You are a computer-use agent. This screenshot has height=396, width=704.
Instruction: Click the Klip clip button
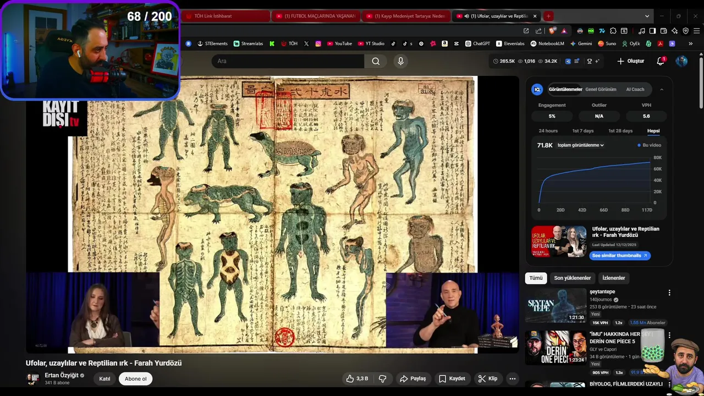[488, 378]
